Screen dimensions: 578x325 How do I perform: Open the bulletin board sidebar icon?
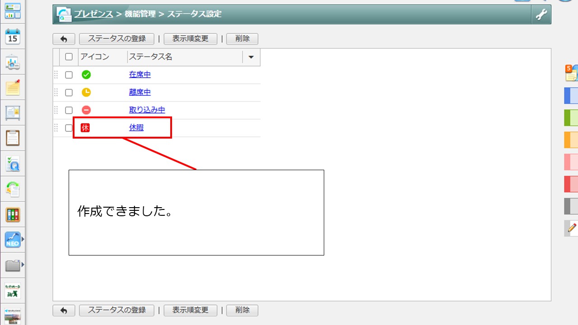click(x=13, y=113)
